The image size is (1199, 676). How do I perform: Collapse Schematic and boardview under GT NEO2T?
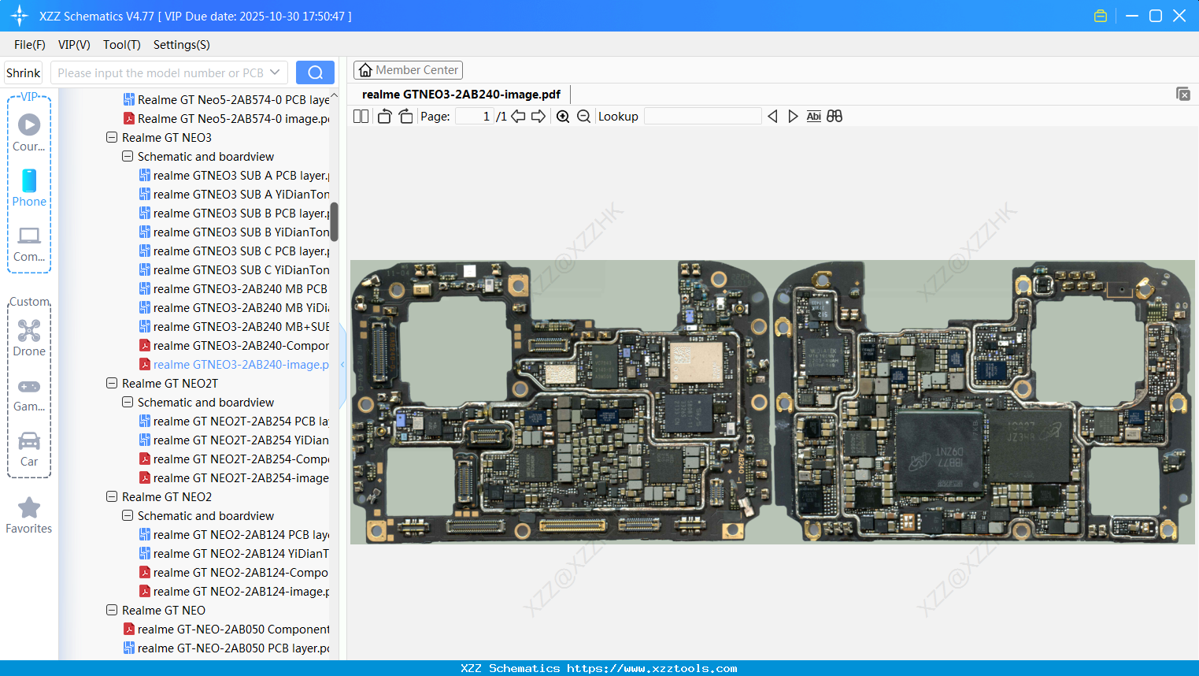tap(128, 403)
